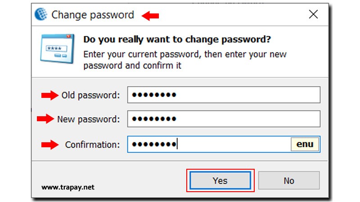Focus the New password input field
This screenshot has height=202, width=360.
pyautogui.click(x=224, y=119)
